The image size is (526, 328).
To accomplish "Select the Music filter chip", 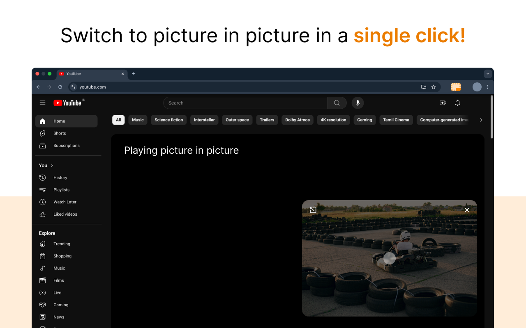I will (x=138, y=120).
